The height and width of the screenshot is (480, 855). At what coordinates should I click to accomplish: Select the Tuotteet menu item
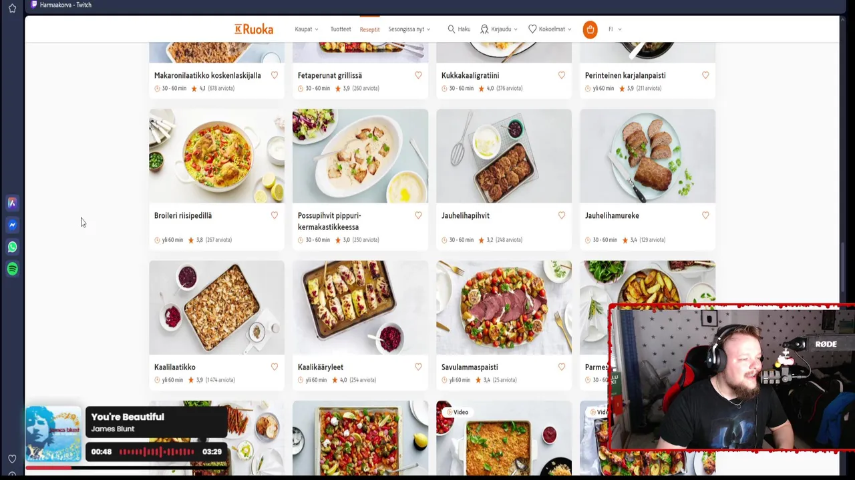[x=340, y=29]
